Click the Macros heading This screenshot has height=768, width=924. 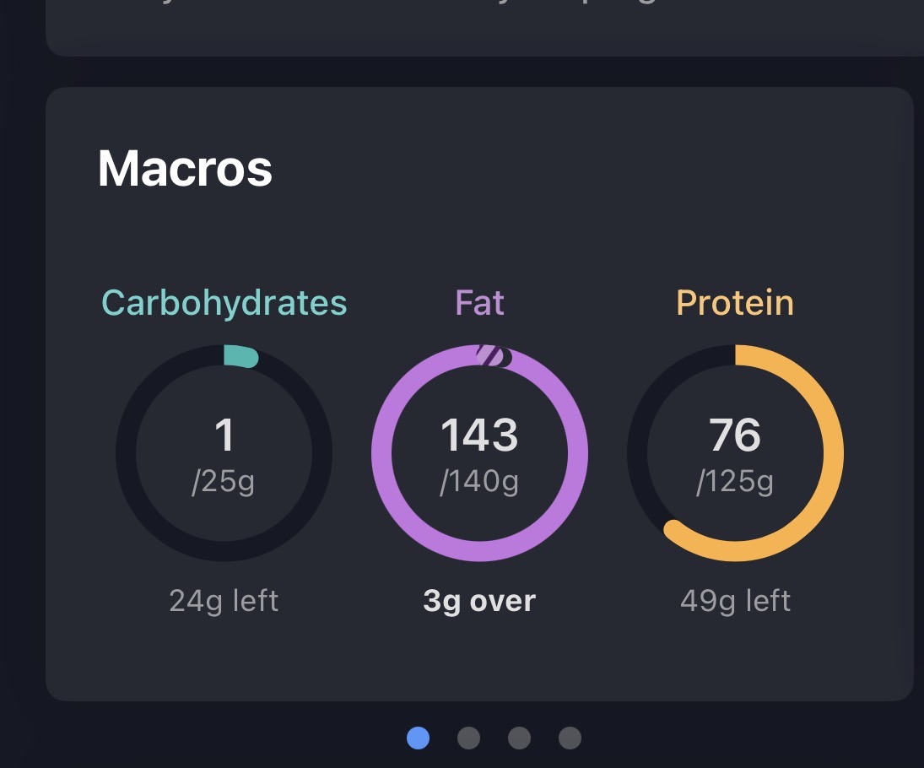[x=185, y=168]
